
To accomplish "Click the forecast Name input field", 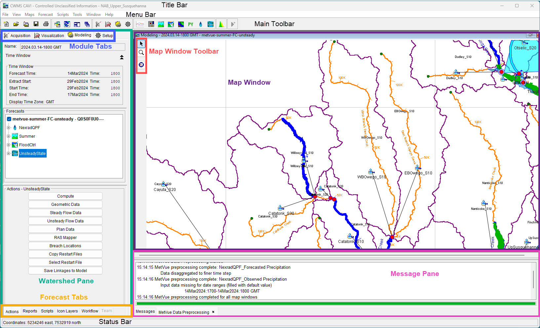I will pyautogui.click(x=73, y=47).
